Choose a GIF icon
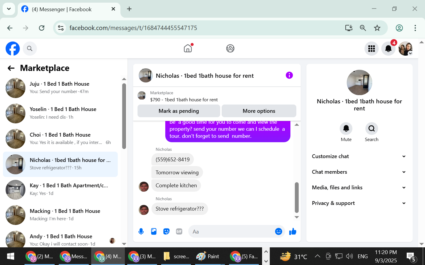 point(179,232)
